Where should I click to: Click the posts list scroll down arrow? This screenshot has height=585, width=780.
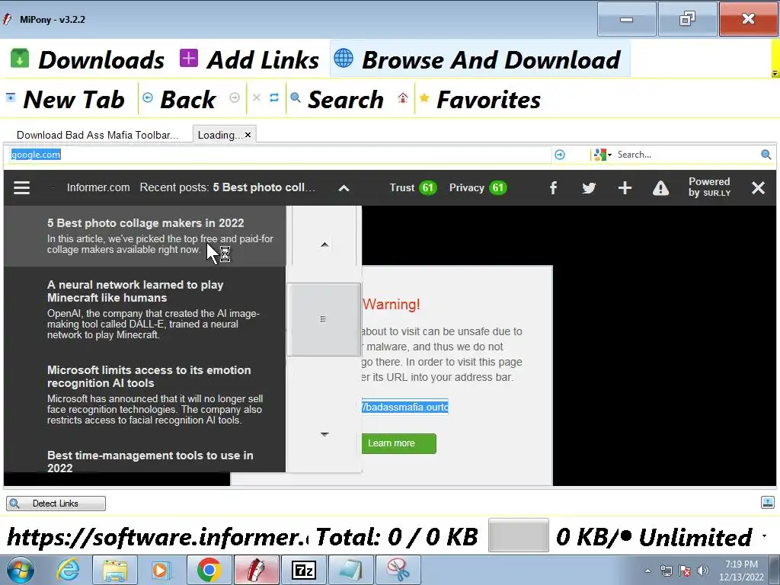click(324, 434)
